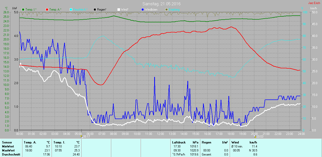Click the Jarz Erich author label
Viewport: 322px width, 157px height.
[x=314, y=3]
